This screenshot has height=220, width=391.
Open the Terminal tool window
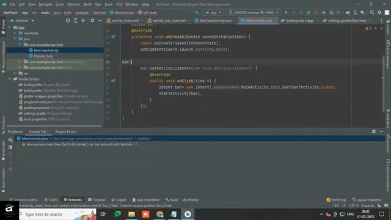point(97,200)
